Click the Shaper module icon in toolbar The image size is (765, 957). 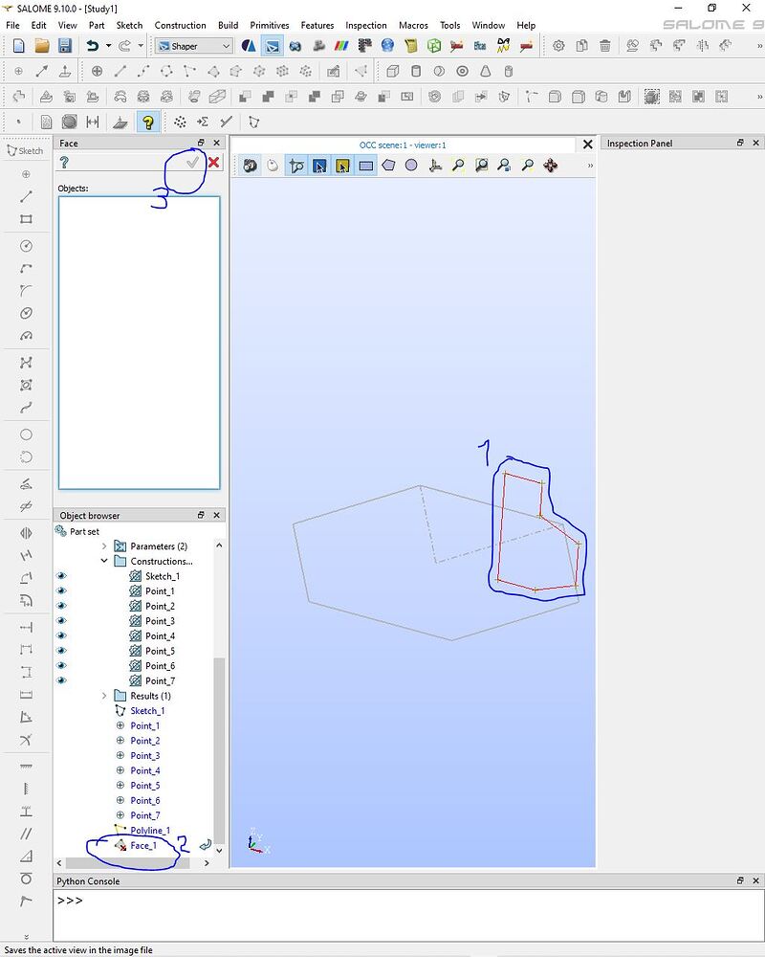click(x=273, y=46)
